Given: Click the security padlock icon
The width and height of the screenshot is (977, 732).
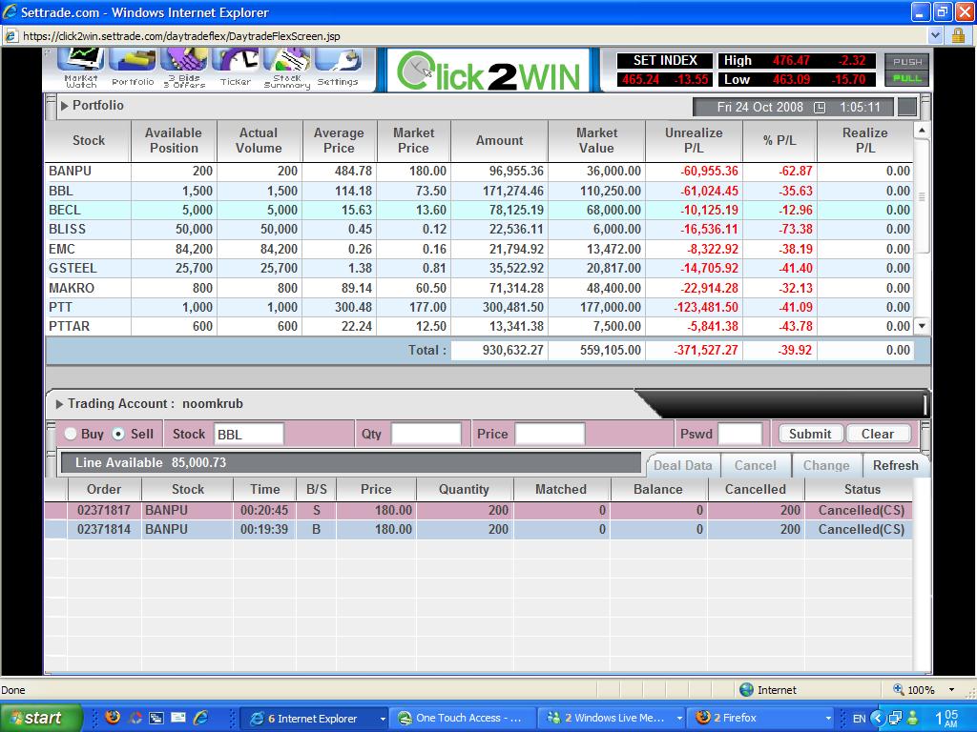Looking at the screenshot, I should (958, 36).
